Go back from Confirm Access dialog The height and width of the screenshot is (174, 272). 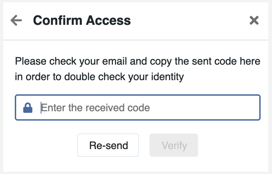[x=16, y=21]
